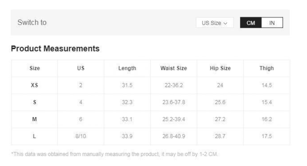
Task: Click the 22-36.2 waist size cell
Action: [x=173, y=85]
